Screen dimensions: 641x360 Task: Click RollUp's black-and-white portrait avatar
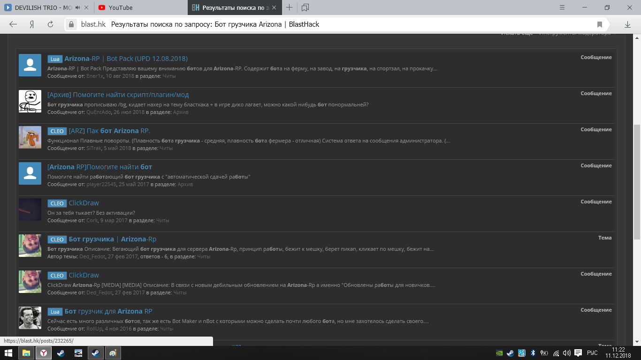(x=30, y=317)
